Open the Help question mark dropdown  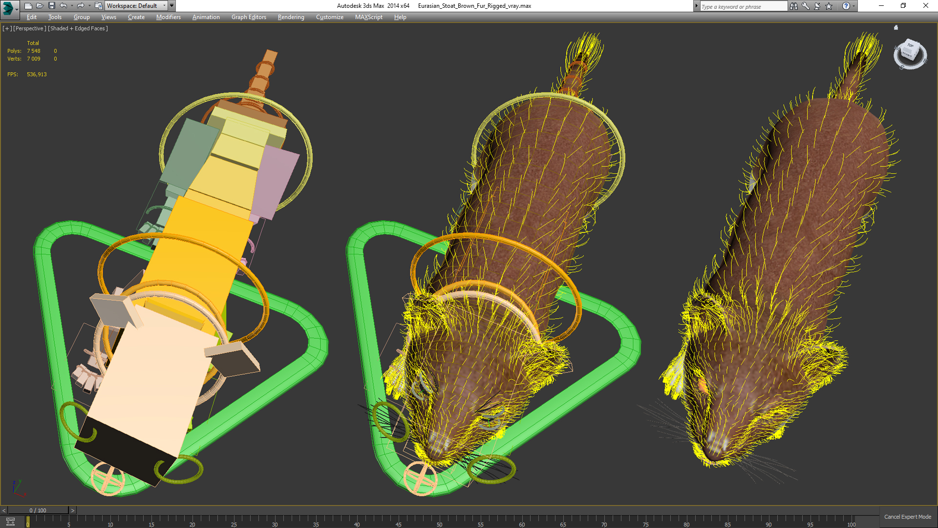(x=846, y=6)
